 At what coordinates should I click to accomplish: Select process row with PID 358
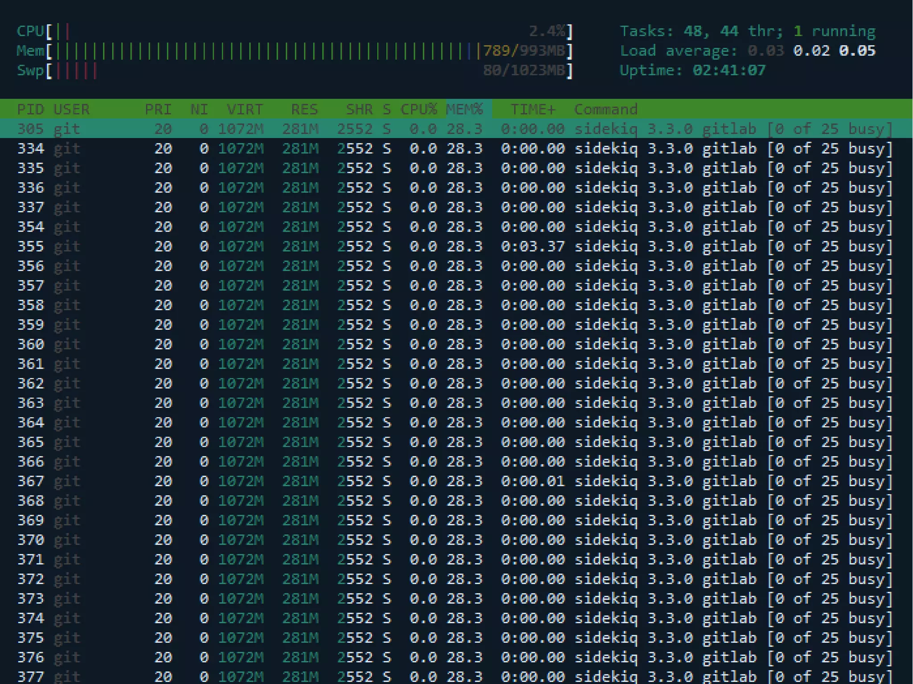point(456,305)
